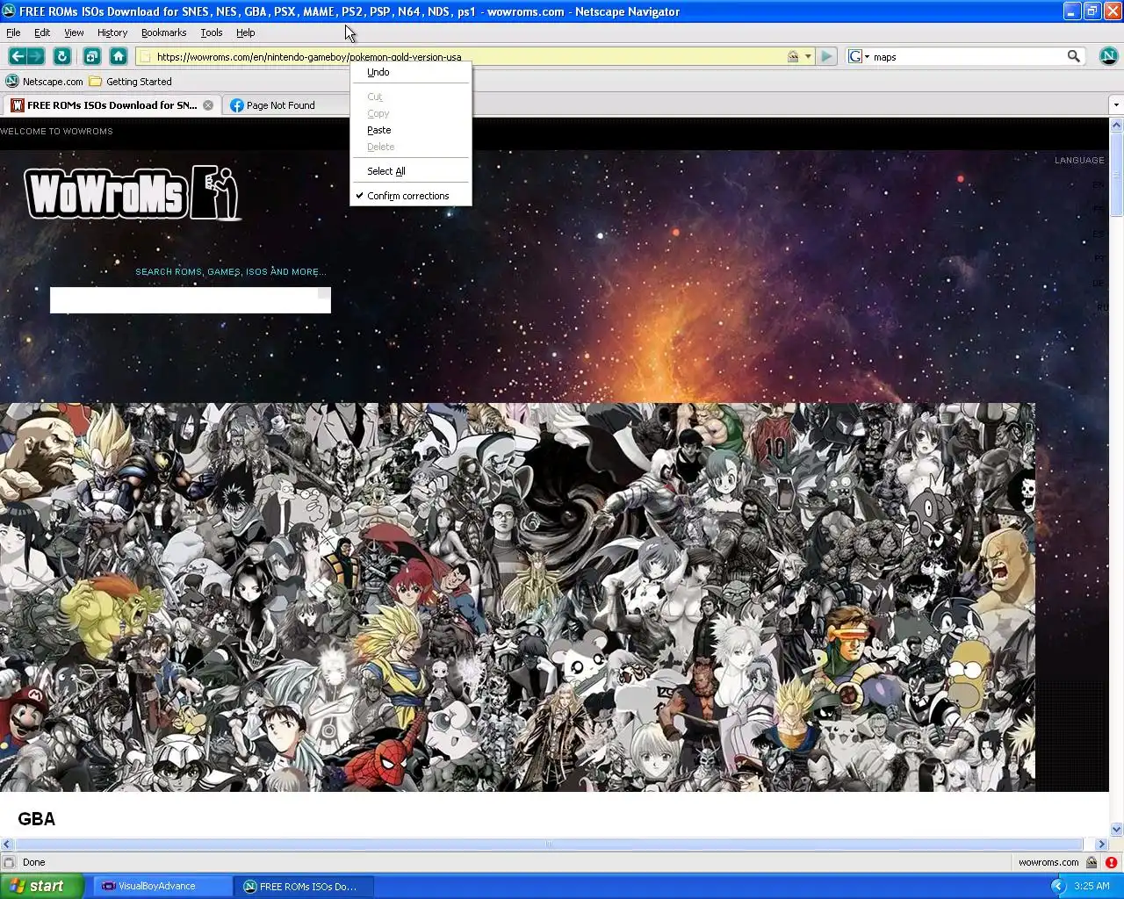1124x899 pixels.
Task: Click the lock icon in the status bar
Action: pyautogui.click(x=1092, y=862)
